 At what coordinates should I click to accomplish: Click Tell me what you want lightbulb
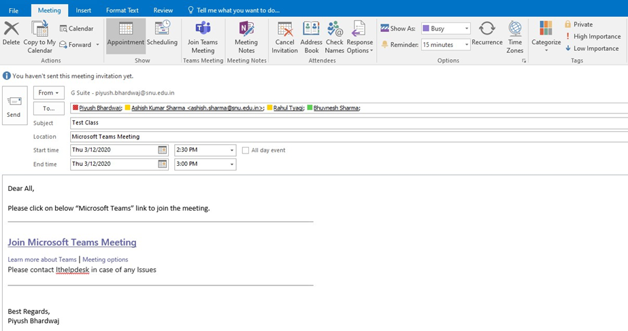pos(191,10)
